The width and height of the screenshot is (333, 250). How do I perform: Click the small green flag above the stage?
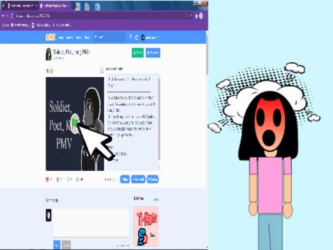click(47, 71)
